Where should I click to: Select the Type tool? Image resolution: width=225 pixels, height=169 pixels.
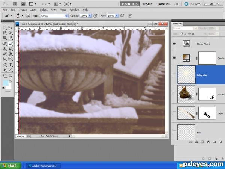10,65
